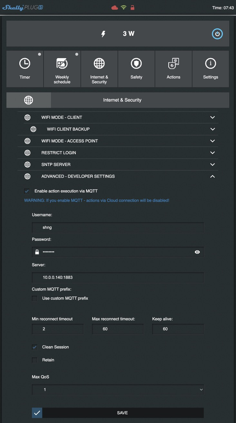Disable the Clean Session checkbox
The width and height of the screenshot is (236, 423).
coord(35,347)
